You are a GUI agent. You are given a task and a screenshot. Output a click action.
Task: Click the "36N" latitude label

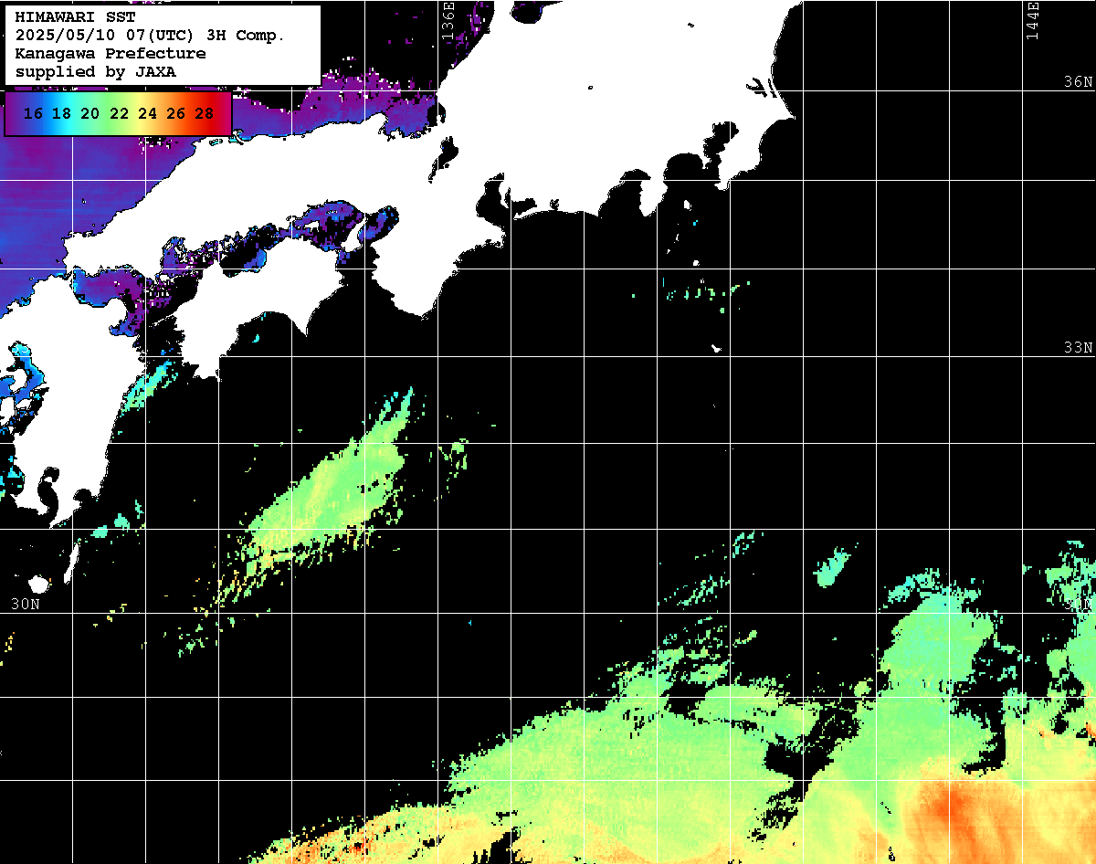(x=1078, y=81)
